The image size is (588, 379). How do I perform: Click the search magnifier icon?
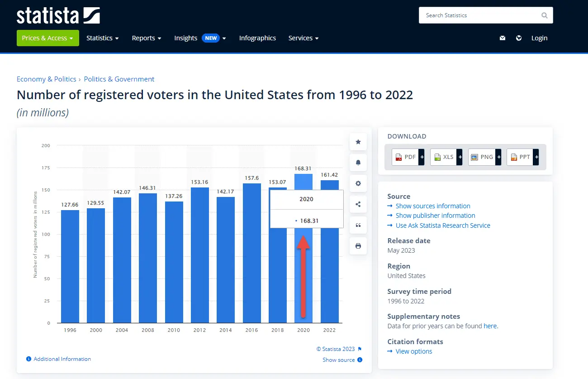(x=544, y=15)
